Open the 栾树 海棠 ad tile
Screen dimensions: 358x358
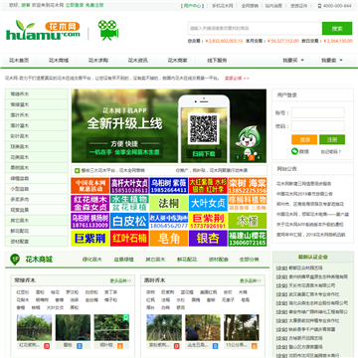coord(248,186)
